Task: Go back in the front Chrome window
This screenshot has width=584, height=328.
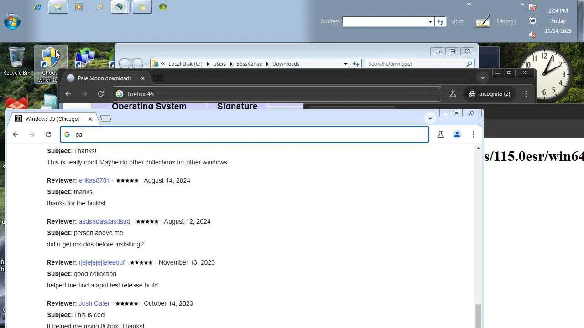Action: pyautogui.click(x=16, y=134)
